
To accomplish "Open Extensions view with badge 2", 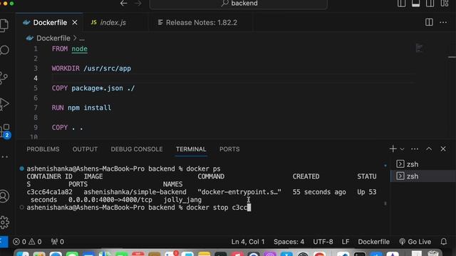I will (x=5, y=131).
